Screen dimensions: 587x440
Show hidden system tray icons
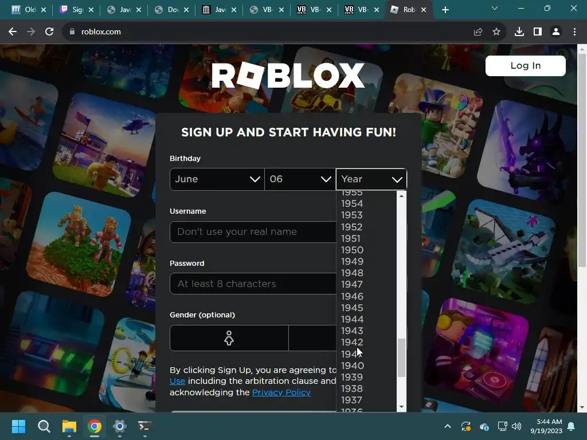click(x=447, y=426)
